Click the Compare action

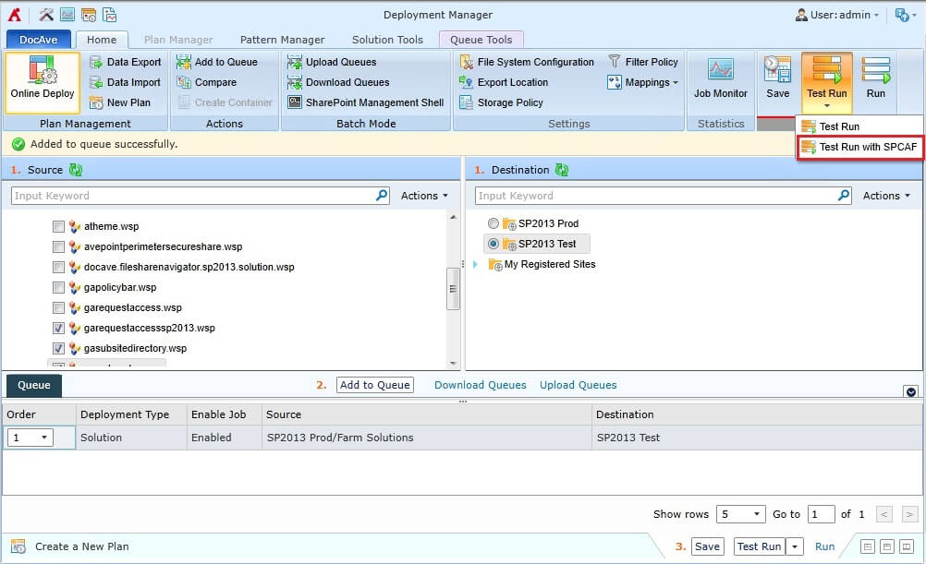click(207, 82)
